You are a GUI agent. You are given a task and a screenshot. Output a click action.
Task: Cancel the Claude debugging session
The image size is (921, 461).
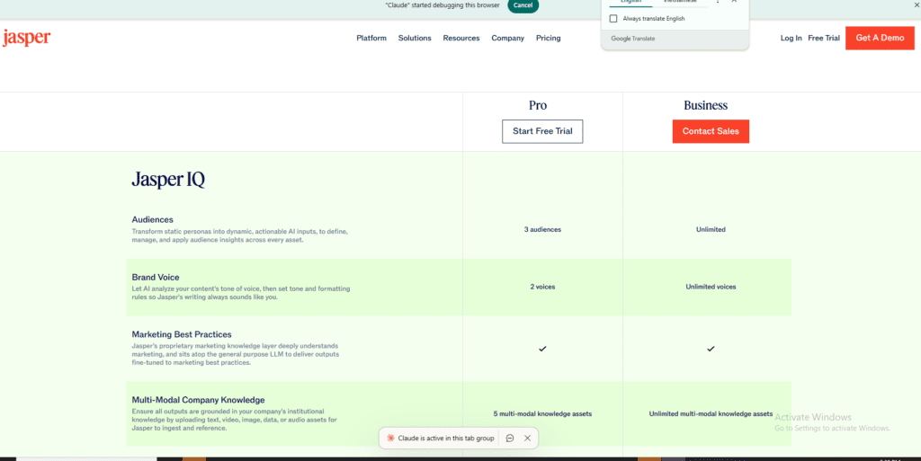pyautogui.click(x=523, y=5)
